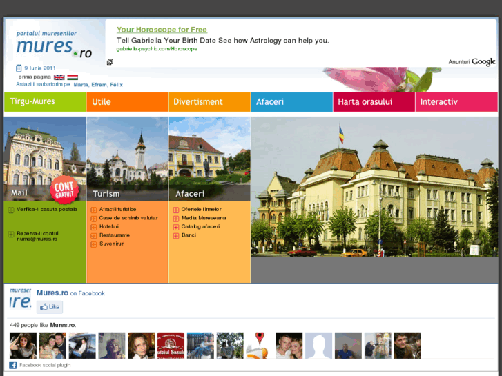This screenshot has height=376, width=502.
Task: Click the plus icon next to Atractii turistice
Action: pos(93,210)
